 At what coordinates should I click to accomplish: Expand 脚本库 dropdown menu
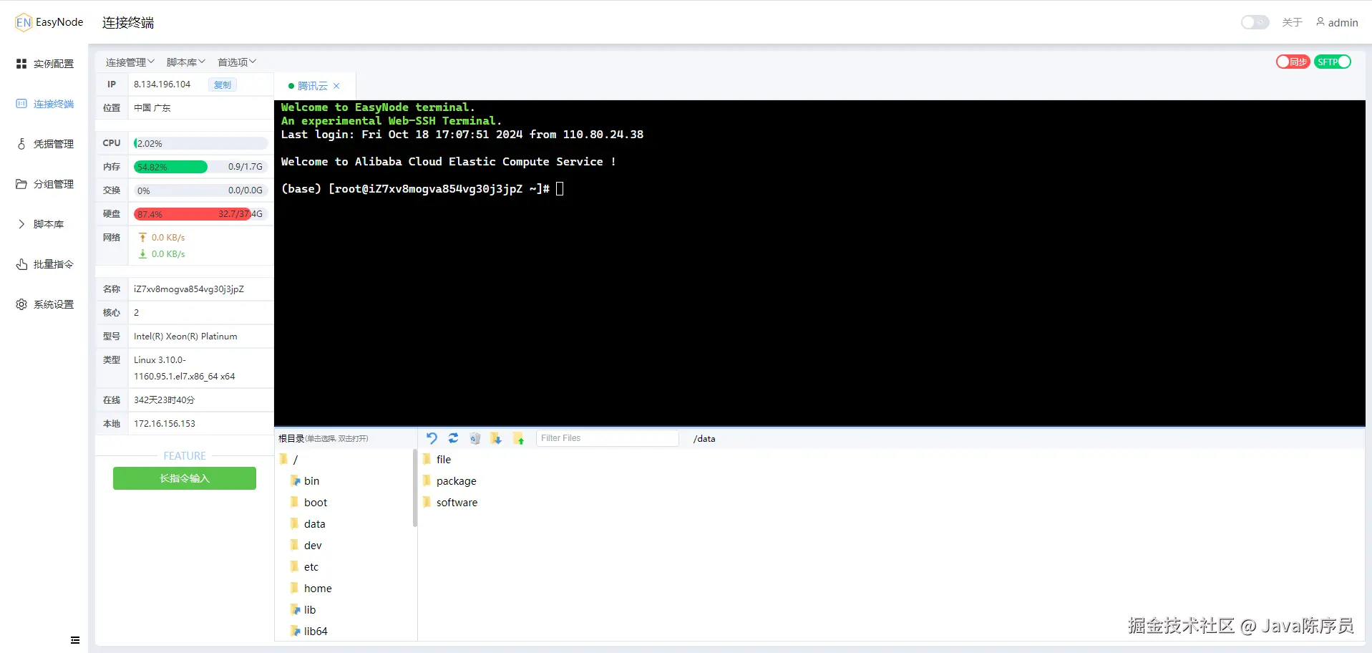[x=185, y=62]
